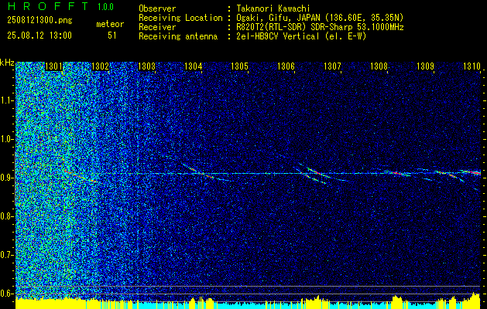
Task: Click the 1305 time marker
Action: point(240,66)
